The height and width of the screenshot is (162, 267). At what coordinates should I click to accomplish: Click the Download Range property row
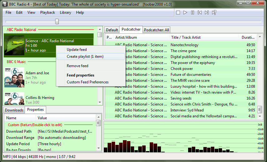pyautogui.click(x=50, y=138)
